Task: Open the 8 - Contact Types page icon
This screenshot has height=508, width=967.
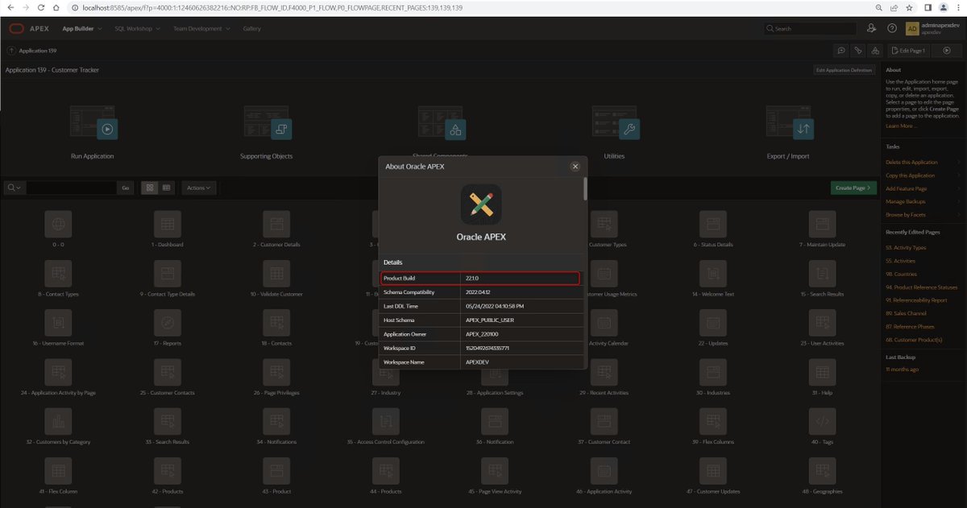Action: (x=58, y=273)
